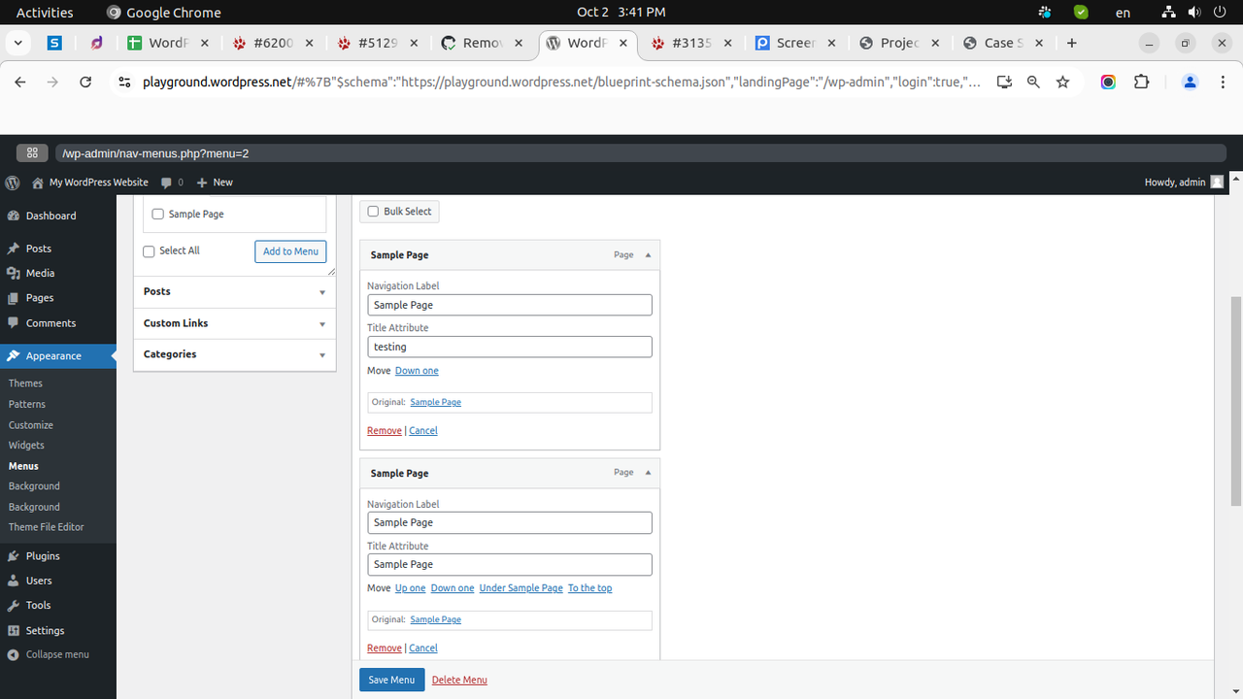
Task: Click the Save Menu button
Action: 391,680
